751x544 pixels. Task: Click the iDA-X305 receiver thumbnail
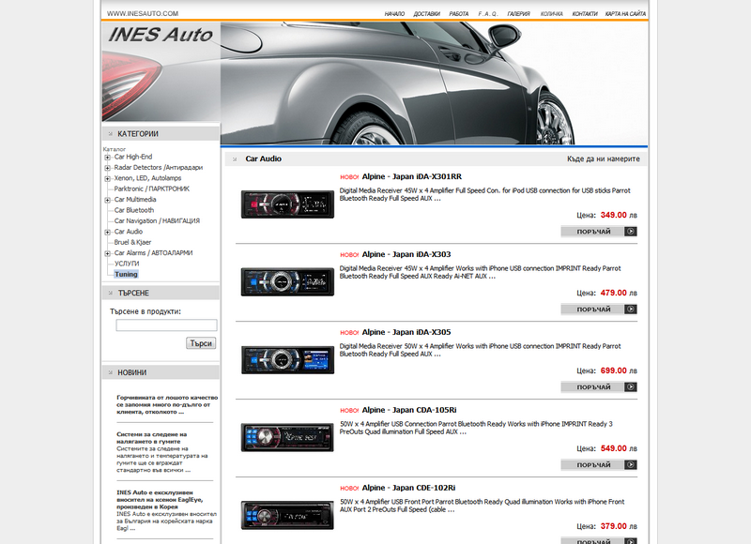coord(287,360)
